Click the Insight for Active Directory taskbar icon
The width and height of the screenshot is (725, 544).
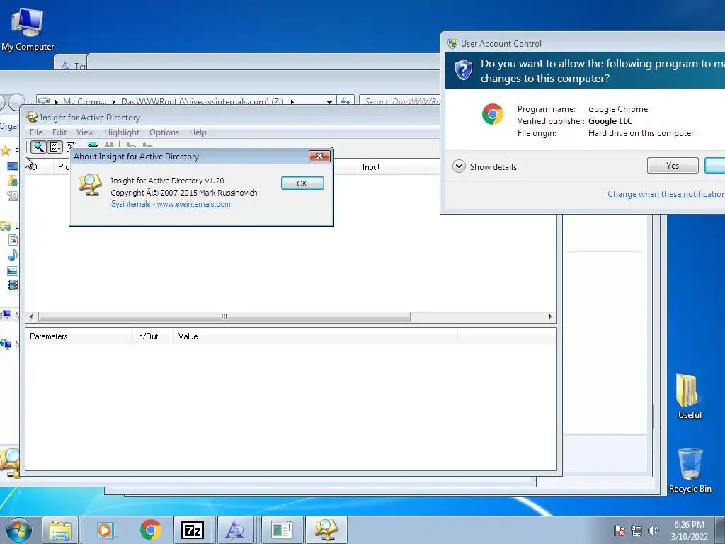pyautogui.click(x=326, y=530)
